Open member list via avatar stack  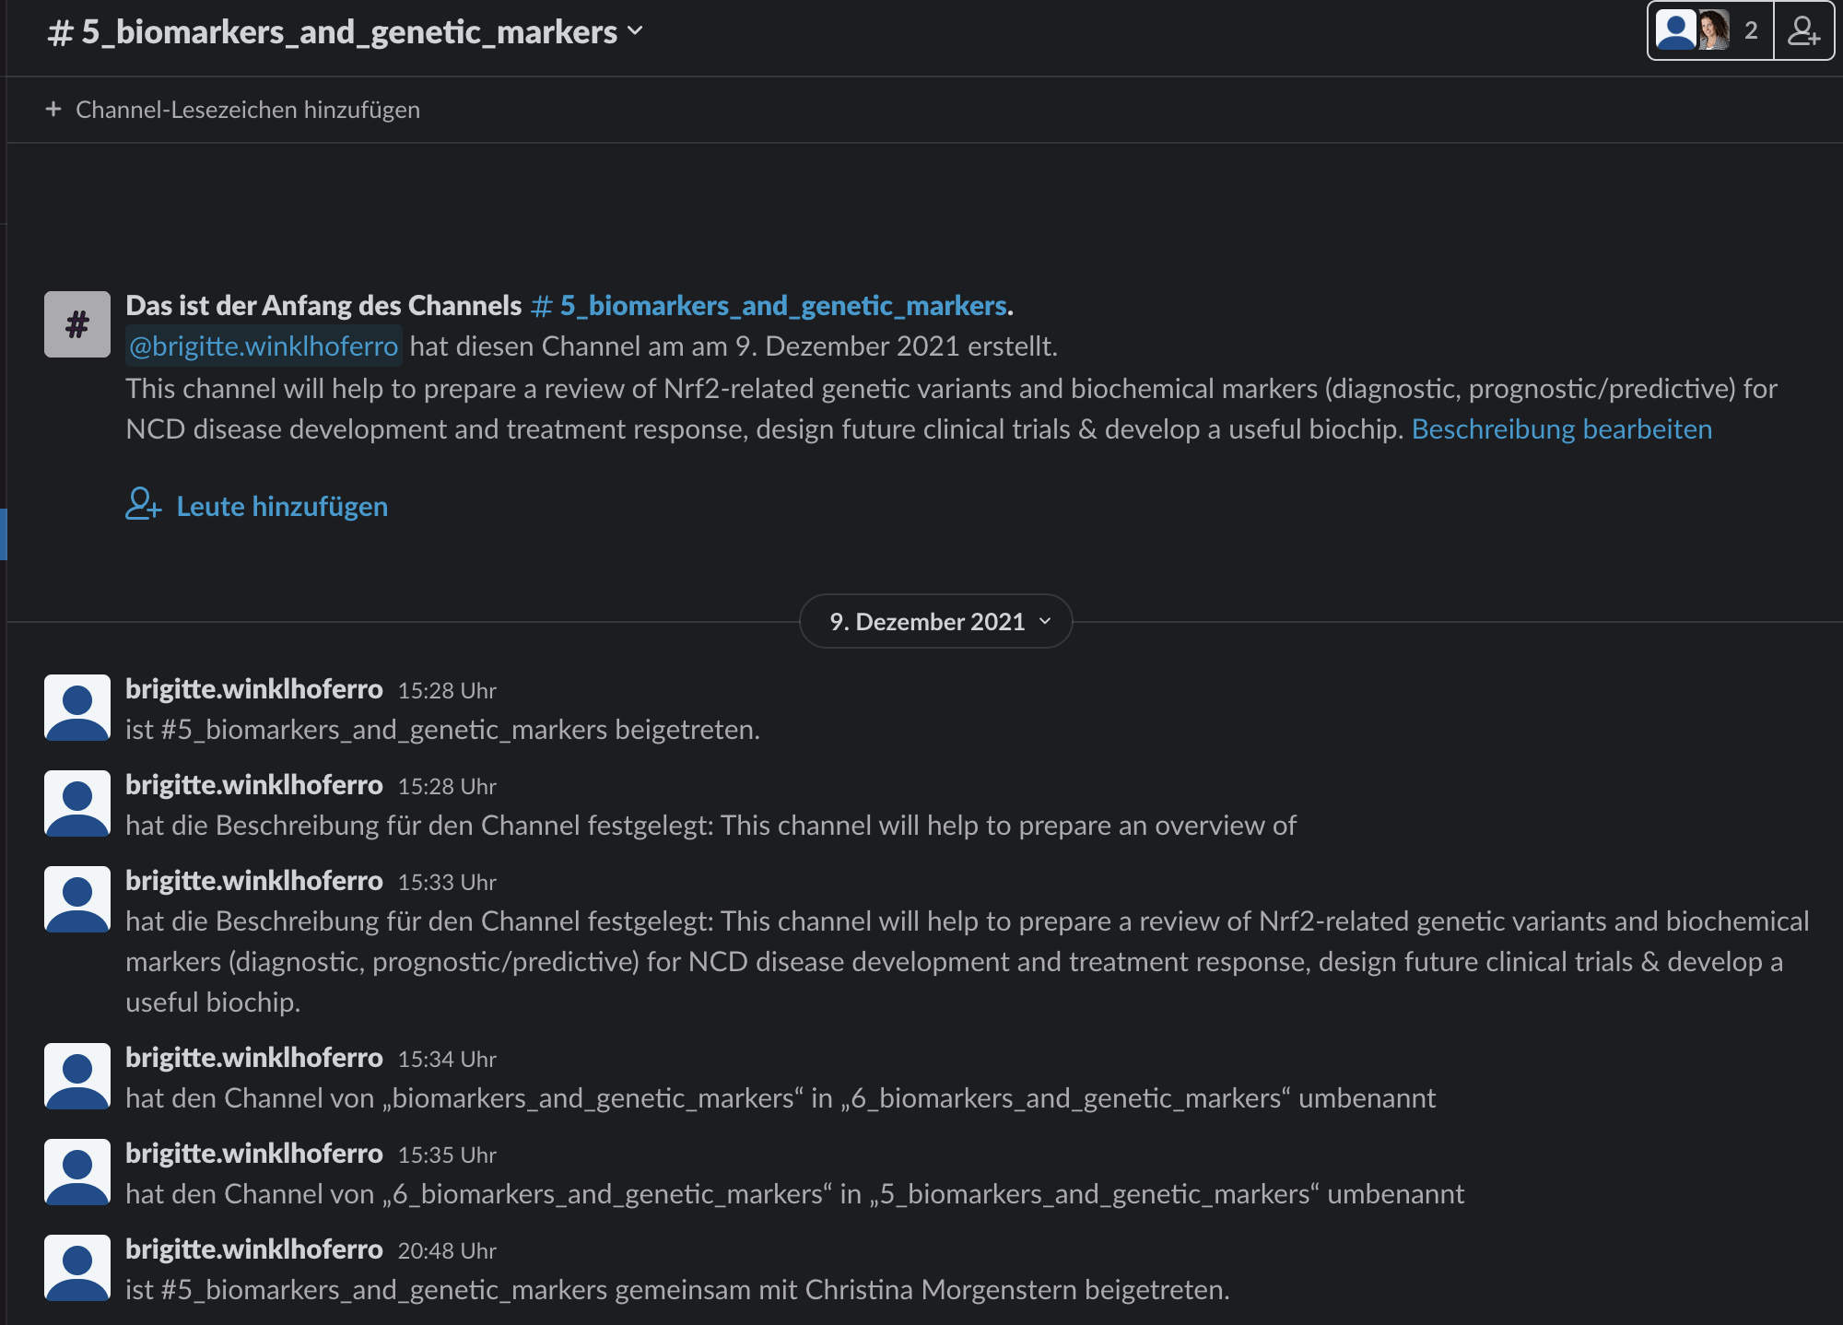[1694, 31]
